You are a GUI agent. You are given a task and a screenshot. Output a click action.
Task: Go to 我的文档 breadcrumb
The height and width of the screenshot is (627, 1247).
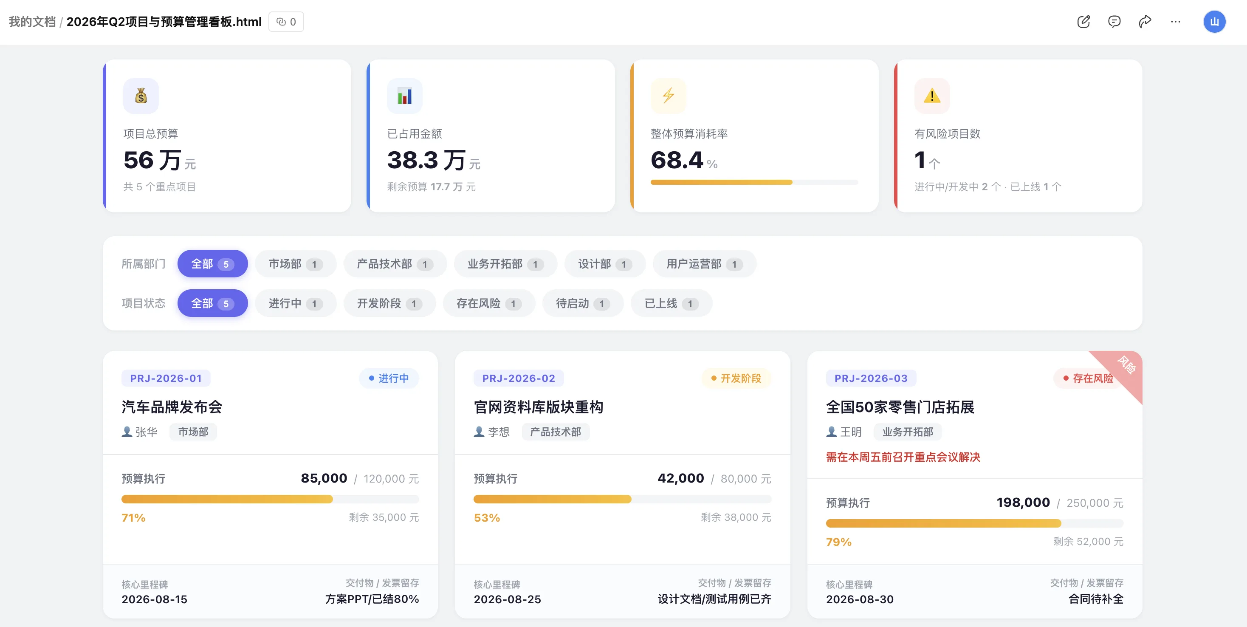tap(32, 22)
